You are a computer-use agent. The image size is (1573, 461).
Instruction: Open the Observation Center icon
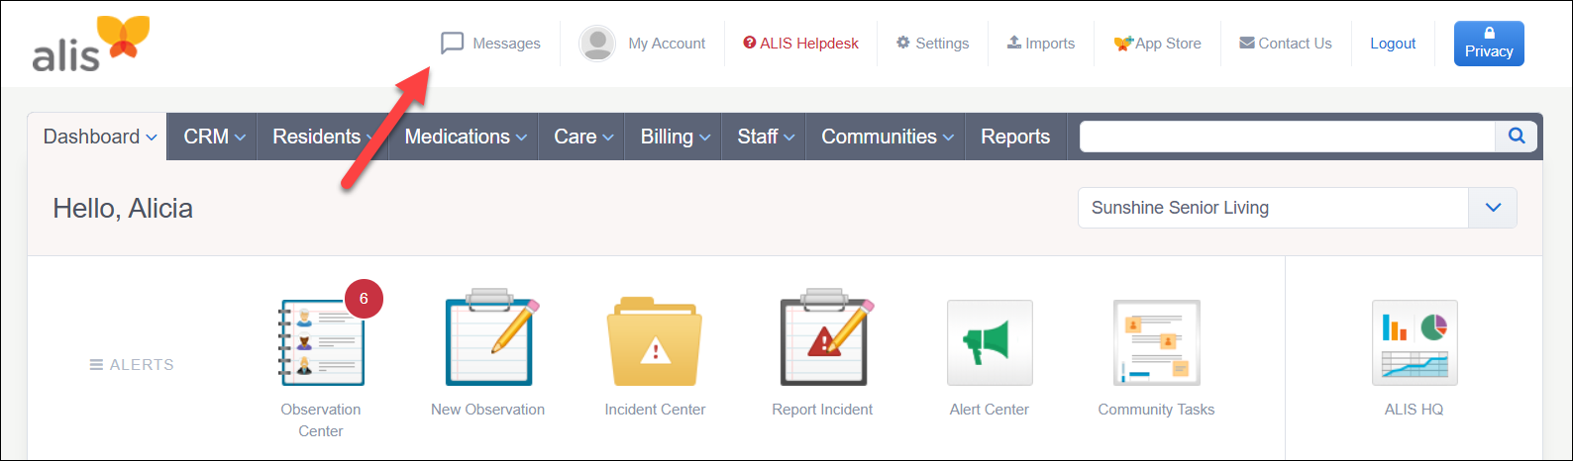pos(322,342)
